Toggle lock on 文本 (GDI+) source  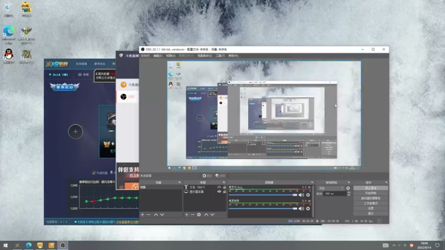[225, 187]
